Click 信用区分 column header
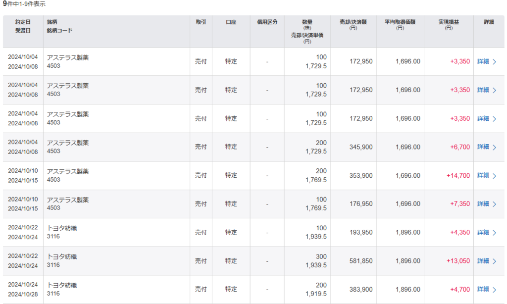The image size is (507, 304). click(267, 22)
